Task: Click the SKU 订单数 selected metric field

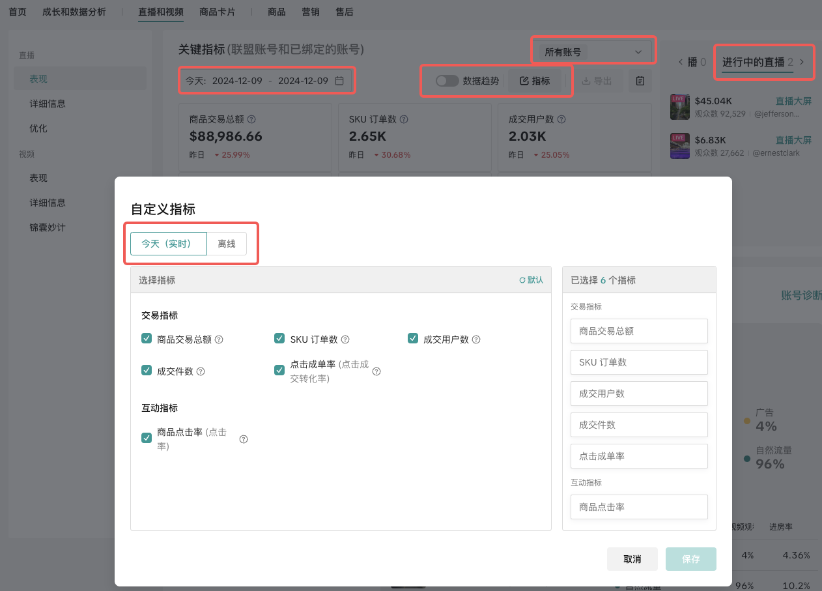Action: point(638,362)
